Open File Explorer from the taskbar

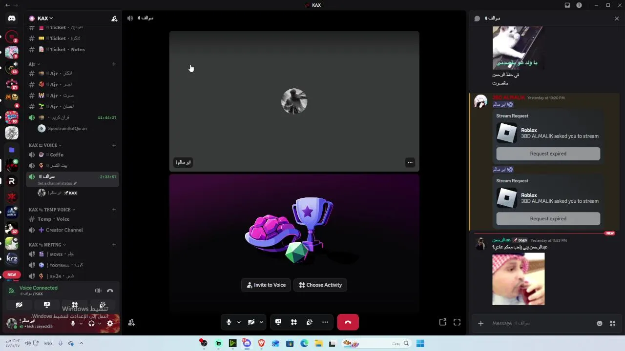[318, 344]
